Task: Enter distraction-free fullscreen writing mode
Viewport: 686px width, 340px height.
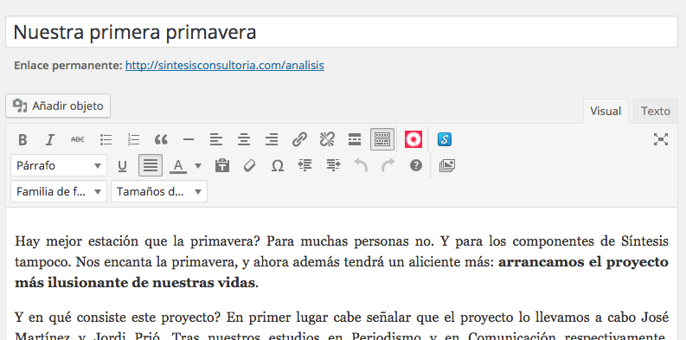Action: pyautogui.click(x=661, y=139)
